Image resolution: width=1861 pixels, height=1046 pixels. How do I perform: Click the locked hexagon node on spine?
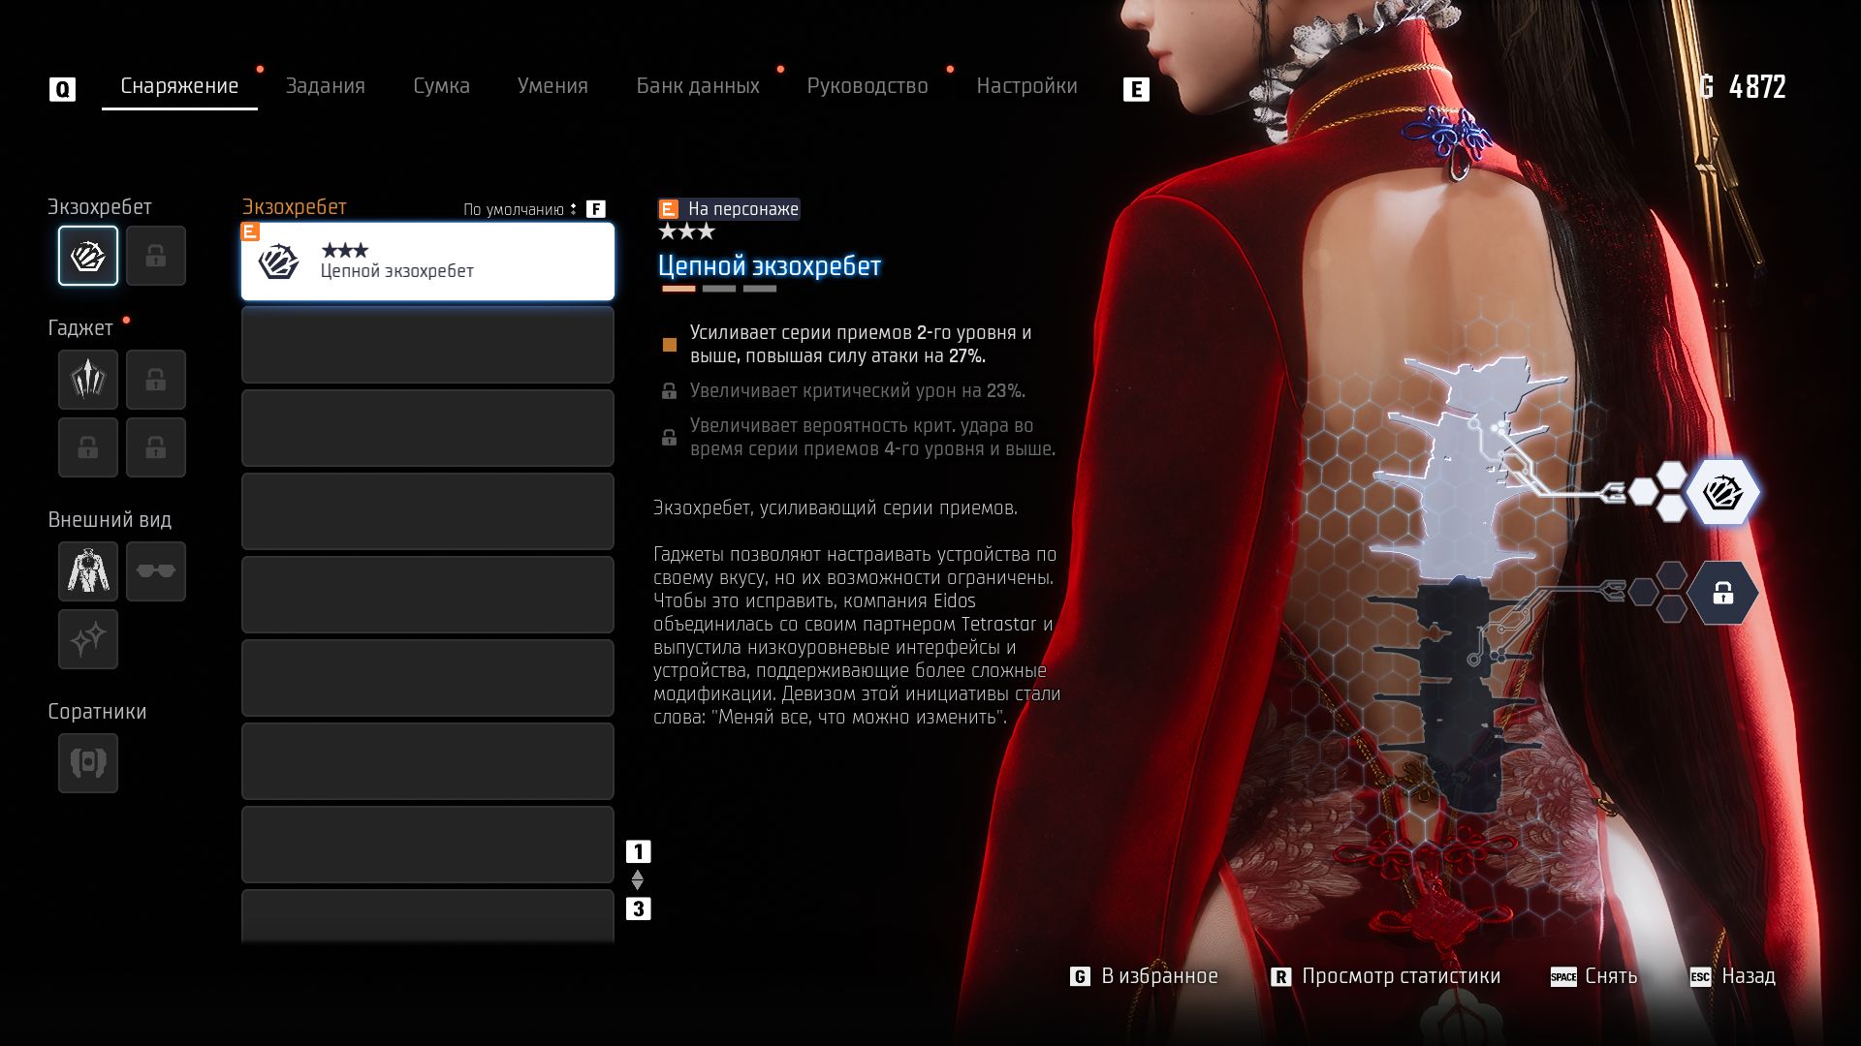coord(1722,593)
